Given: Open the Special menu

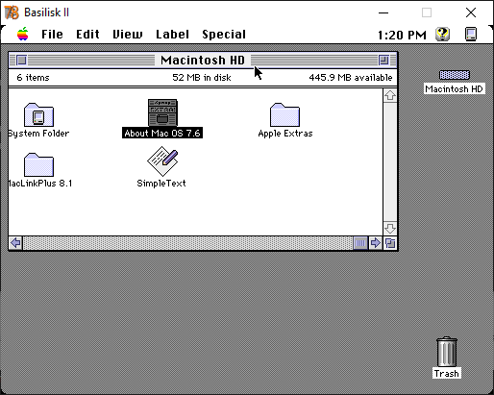Looking at the screenshot, I should (224, 35).
